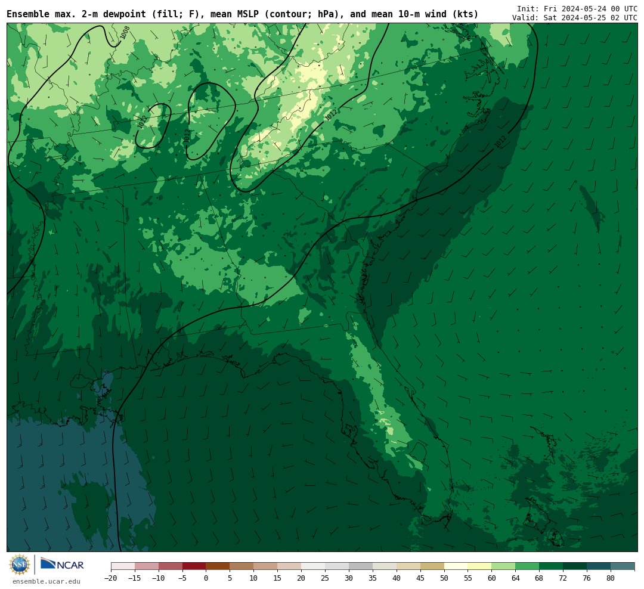644x589 pixels.
Task: Pick the light green swatch between 60 and 64
Action: pos(504,566)
